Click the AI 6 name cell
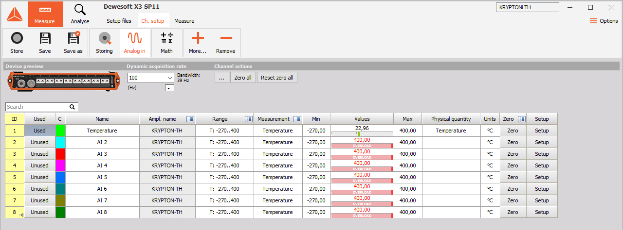The height and width of the screenshot is (230, 623). tap(102, 189)
